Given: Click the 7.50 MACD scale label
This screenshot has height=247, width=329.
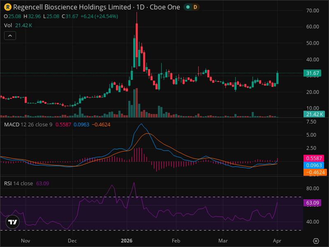Looking at the screenshot, I should (311, 122).
